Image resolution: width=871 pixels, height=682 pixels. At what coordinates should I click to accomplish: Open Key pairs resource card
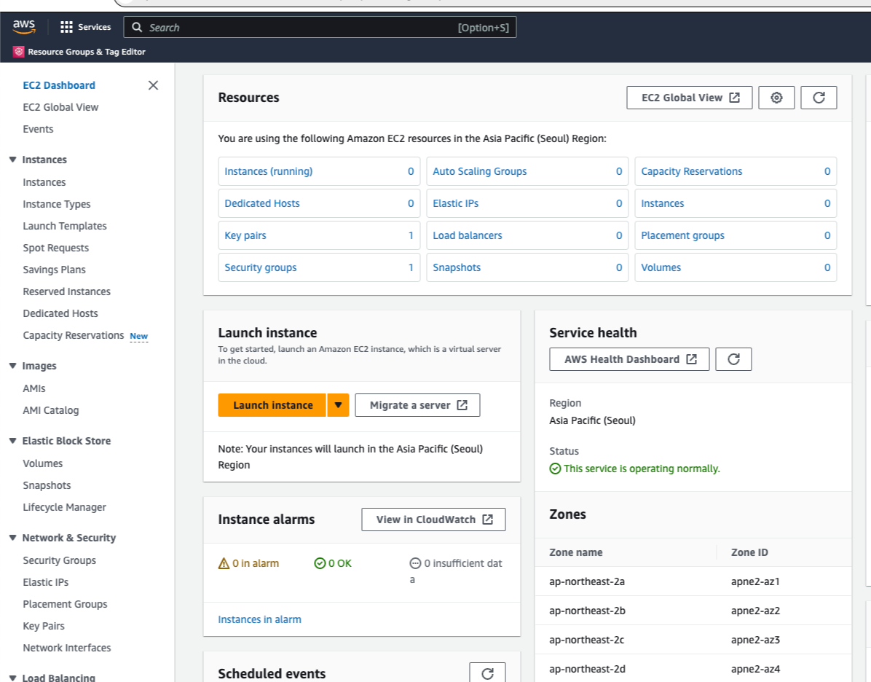(x=319, y=235)
